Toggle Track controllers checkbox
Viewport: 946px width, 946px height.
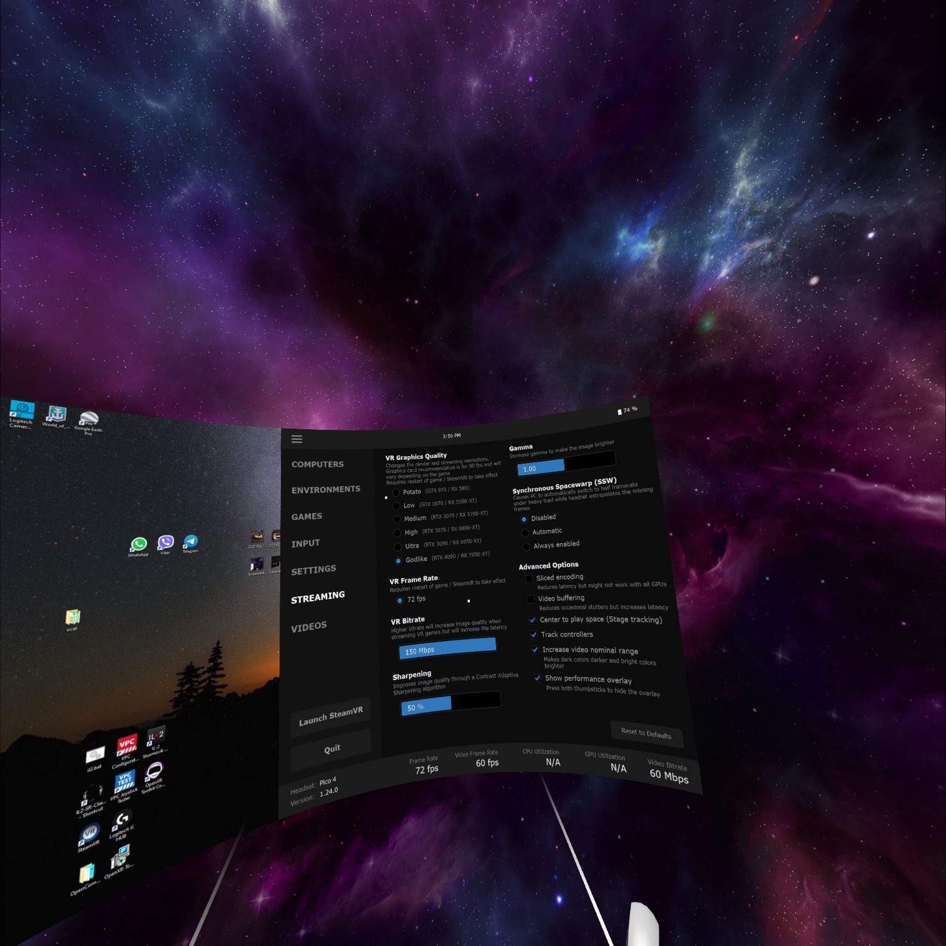(x=534, y=634)
